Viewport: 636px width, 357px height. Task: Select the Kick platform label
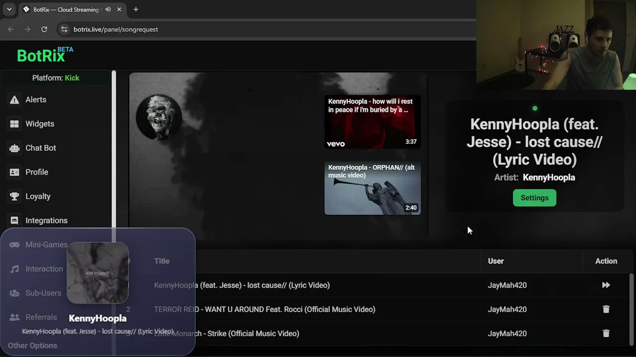coord(72,78)
